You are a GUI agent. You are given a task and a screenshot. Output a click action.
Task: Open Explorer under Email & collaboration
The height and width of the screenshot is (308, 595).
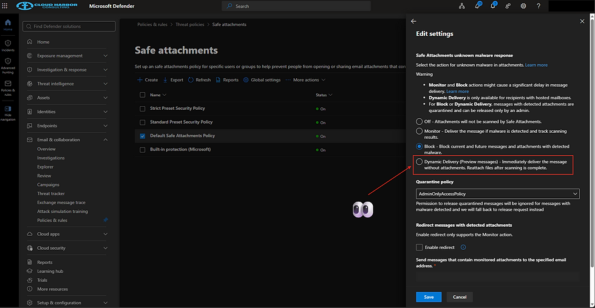pos(45,167)
